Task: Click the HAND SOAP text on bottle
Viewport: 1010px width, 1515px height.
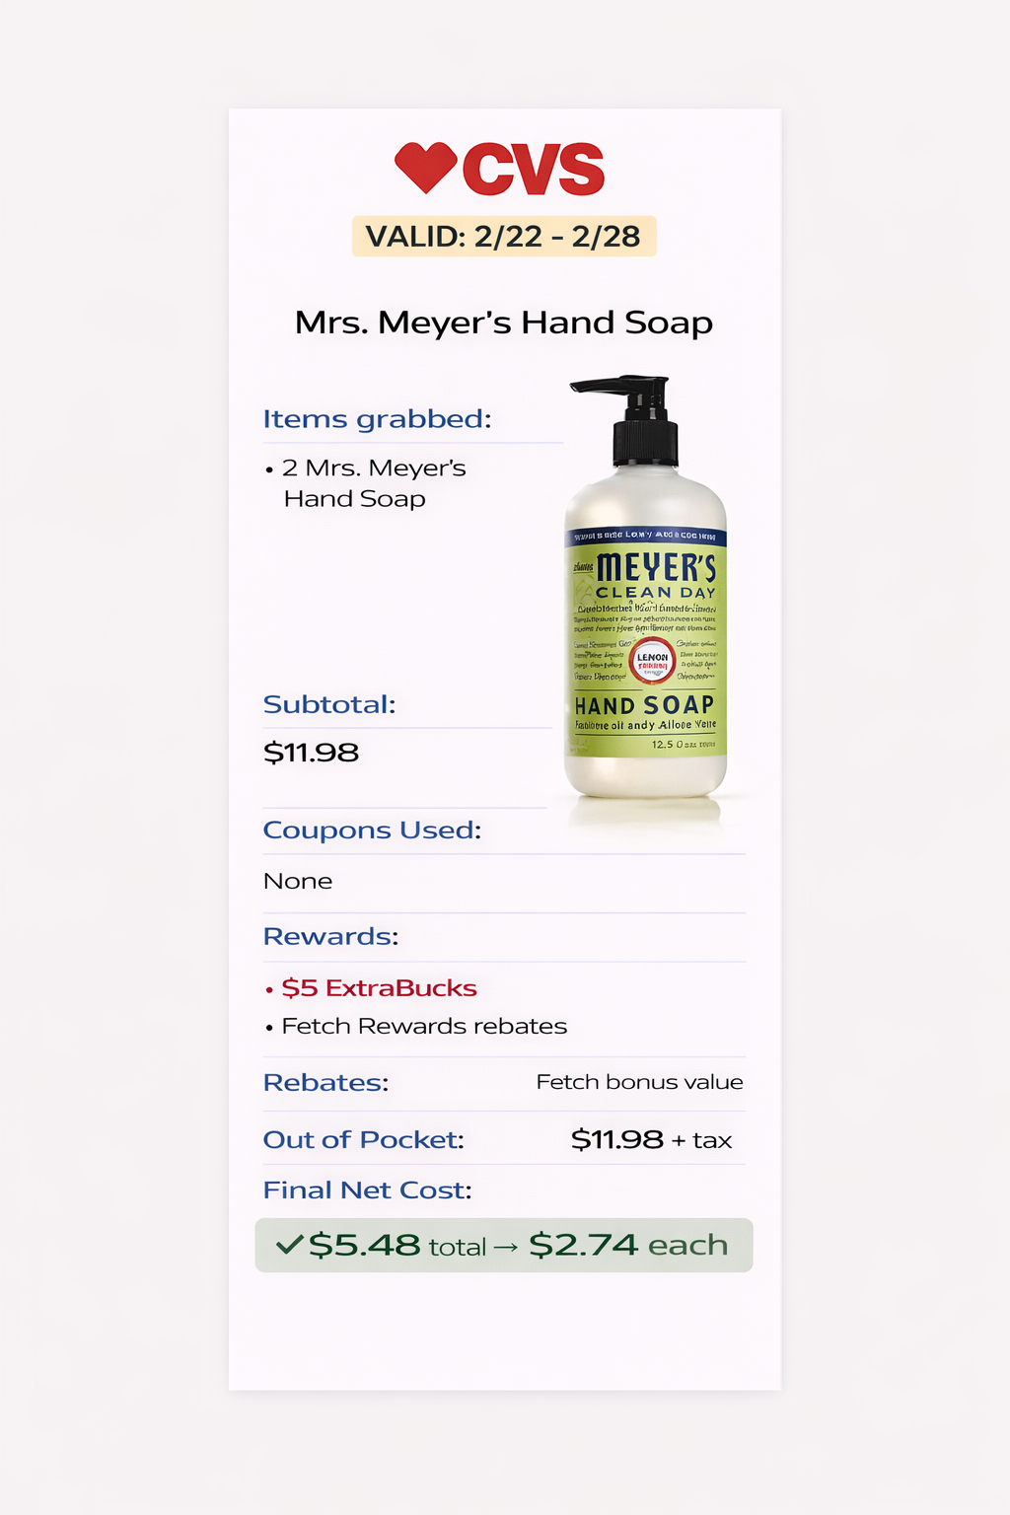Action: 644,705
